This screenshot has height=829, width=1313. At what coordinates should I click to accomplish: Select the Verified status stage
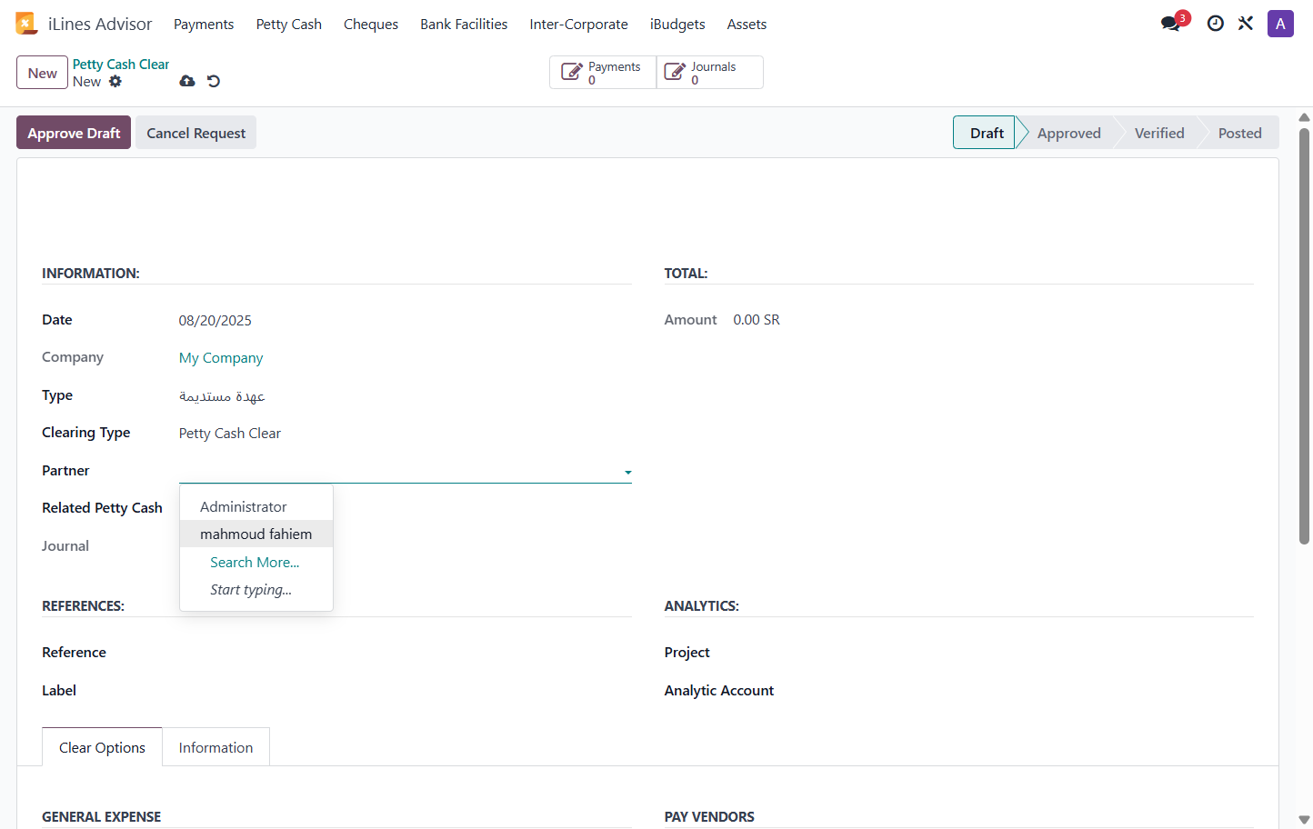coord(1159,133)
